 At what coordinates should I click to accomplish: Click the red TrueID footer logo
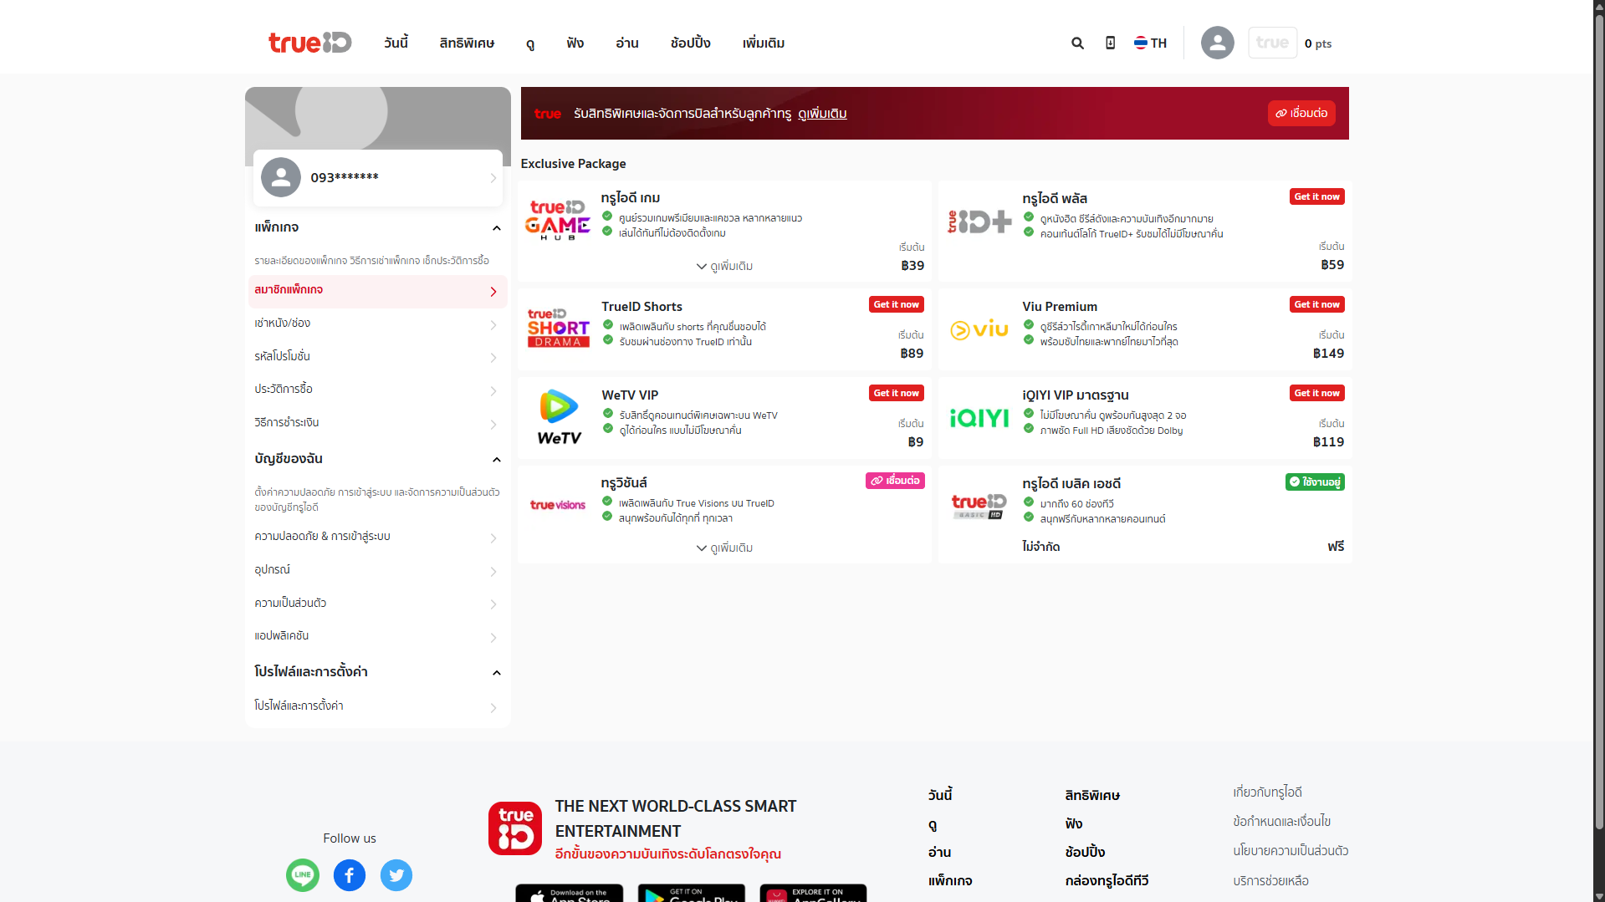coord(515,828)
